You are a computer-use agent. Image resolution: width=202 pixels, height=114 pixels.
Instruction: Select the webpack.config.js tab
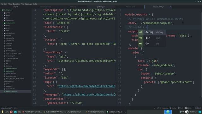point(158,7)
